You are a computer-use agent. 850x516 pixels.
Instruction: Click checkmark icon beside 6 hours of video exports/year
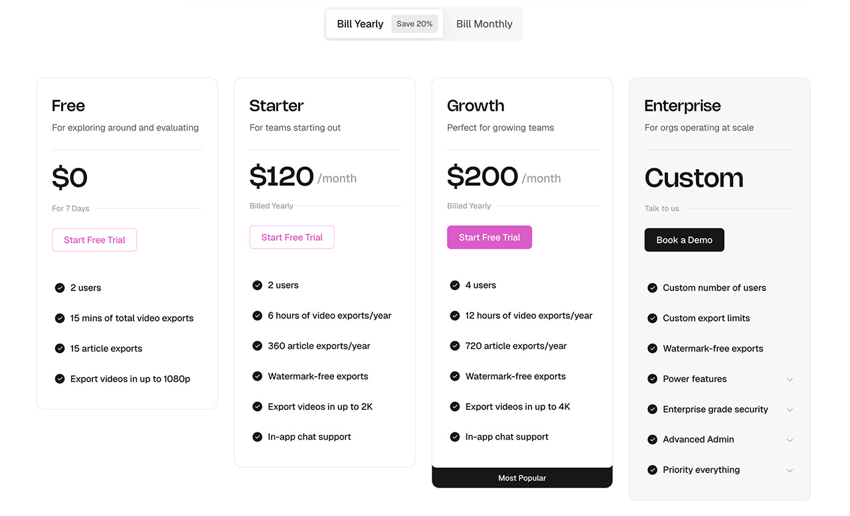[x=257, y=316]
